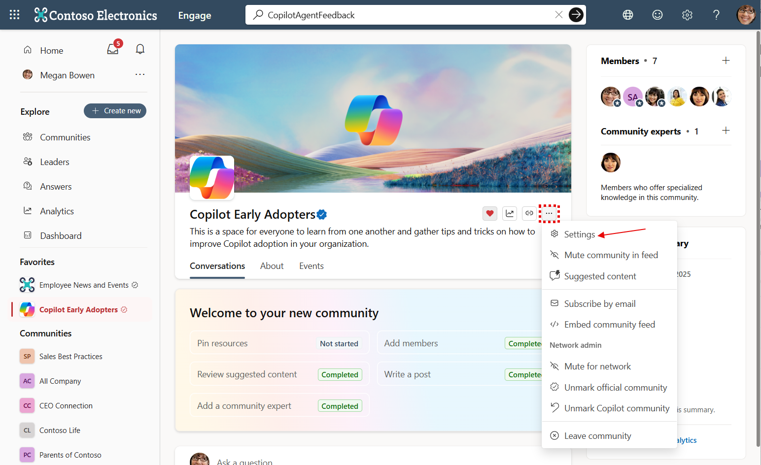Click the notification bell icon
Screen dimensions: 761x465
pos(140,49)
